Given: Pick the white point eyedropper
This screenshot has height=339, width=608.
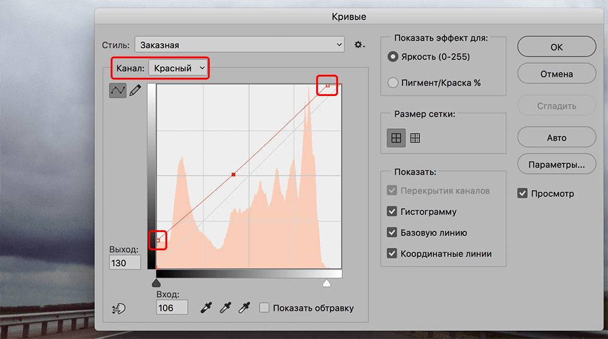Looking at the screenshot, I should pos(246,308).
